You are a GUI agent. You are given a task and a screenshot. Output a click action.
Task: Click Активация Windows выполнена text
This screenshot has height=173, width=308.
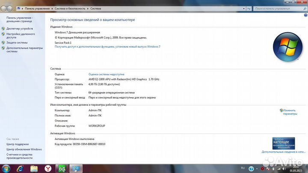74,139
